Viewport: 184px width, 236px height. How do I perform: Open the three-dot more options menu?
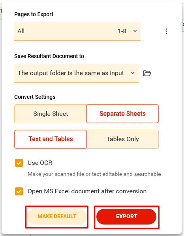166,31
